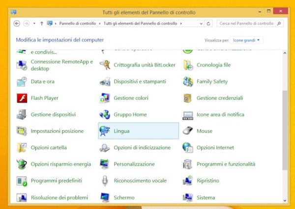
Task: Refresh the Control Panel view
Action: (x=209, y=23)
